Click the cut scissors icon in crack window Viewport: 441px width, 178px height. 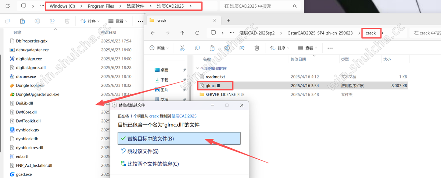pyautogui.click(x=182, y=48)
